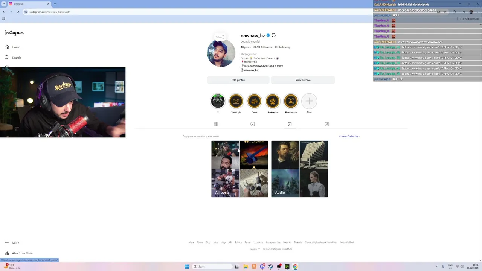
Task: Switch to the Tagged photos tab
Action: [327, 124]
